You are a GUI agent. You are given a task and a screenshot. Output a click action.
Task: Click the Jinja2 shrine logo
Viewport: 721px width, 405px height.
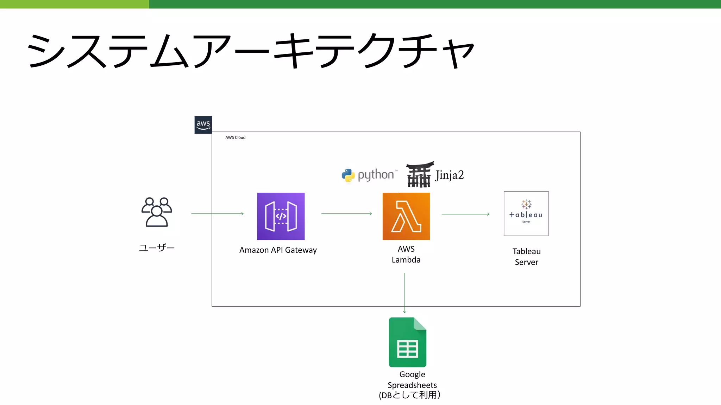point(435,174)
